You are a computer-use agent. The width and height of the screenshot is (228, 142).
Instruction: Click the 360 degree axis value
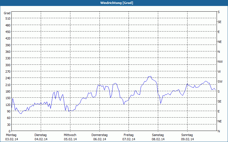[x=8, y=52]
